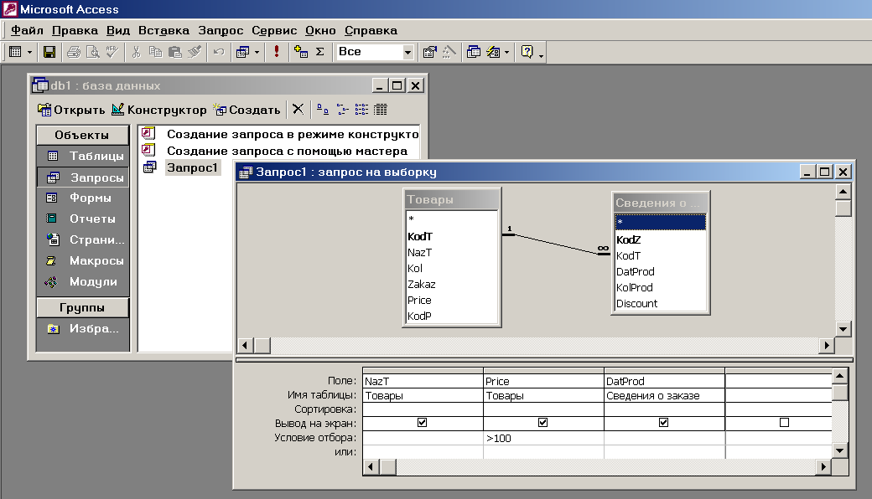Click the View mode toolbar icon

click(16, 52)
